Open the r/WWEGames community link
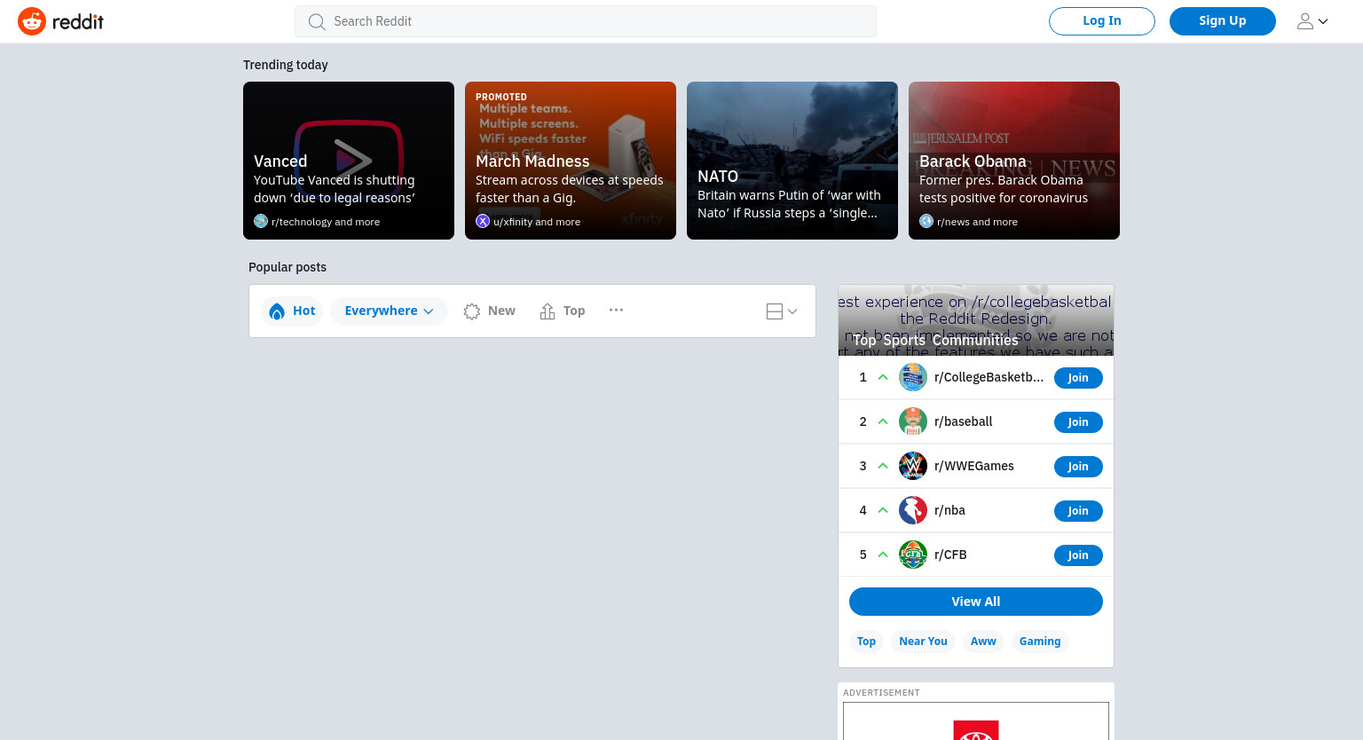Screen dimensions: 1363x740 click(974, 466)
